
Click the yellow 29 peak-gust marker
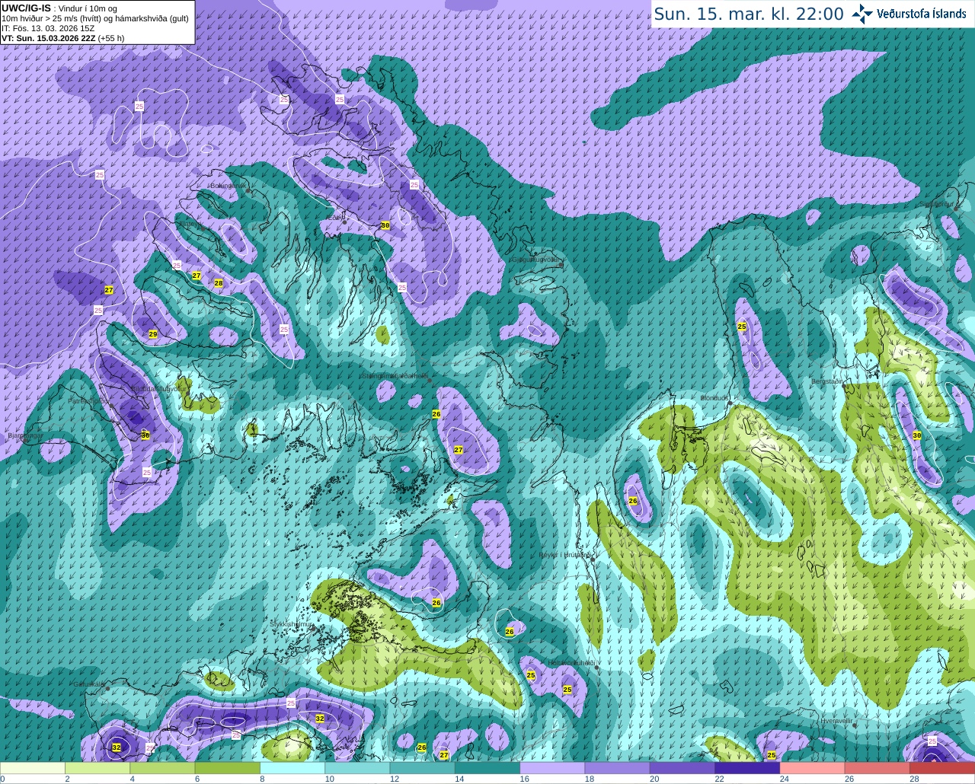(153, 334)
